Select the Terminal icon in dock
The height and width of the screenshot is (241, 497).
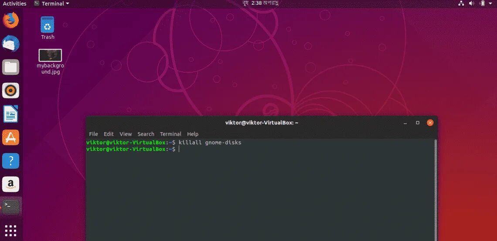point(11,207)
